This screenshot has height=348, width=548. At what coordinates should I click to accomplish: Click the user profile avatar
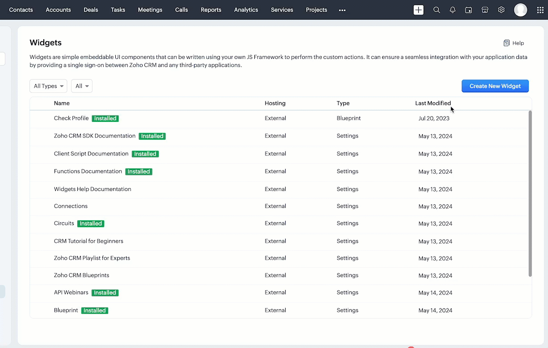click(x=521, y=10)
